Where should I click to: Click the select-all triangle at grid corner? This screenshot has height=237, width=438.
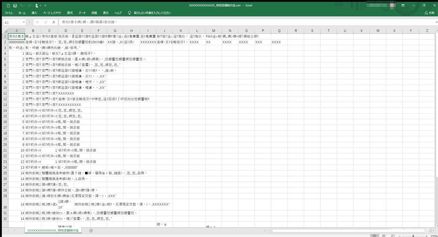[x=5, y=31]
